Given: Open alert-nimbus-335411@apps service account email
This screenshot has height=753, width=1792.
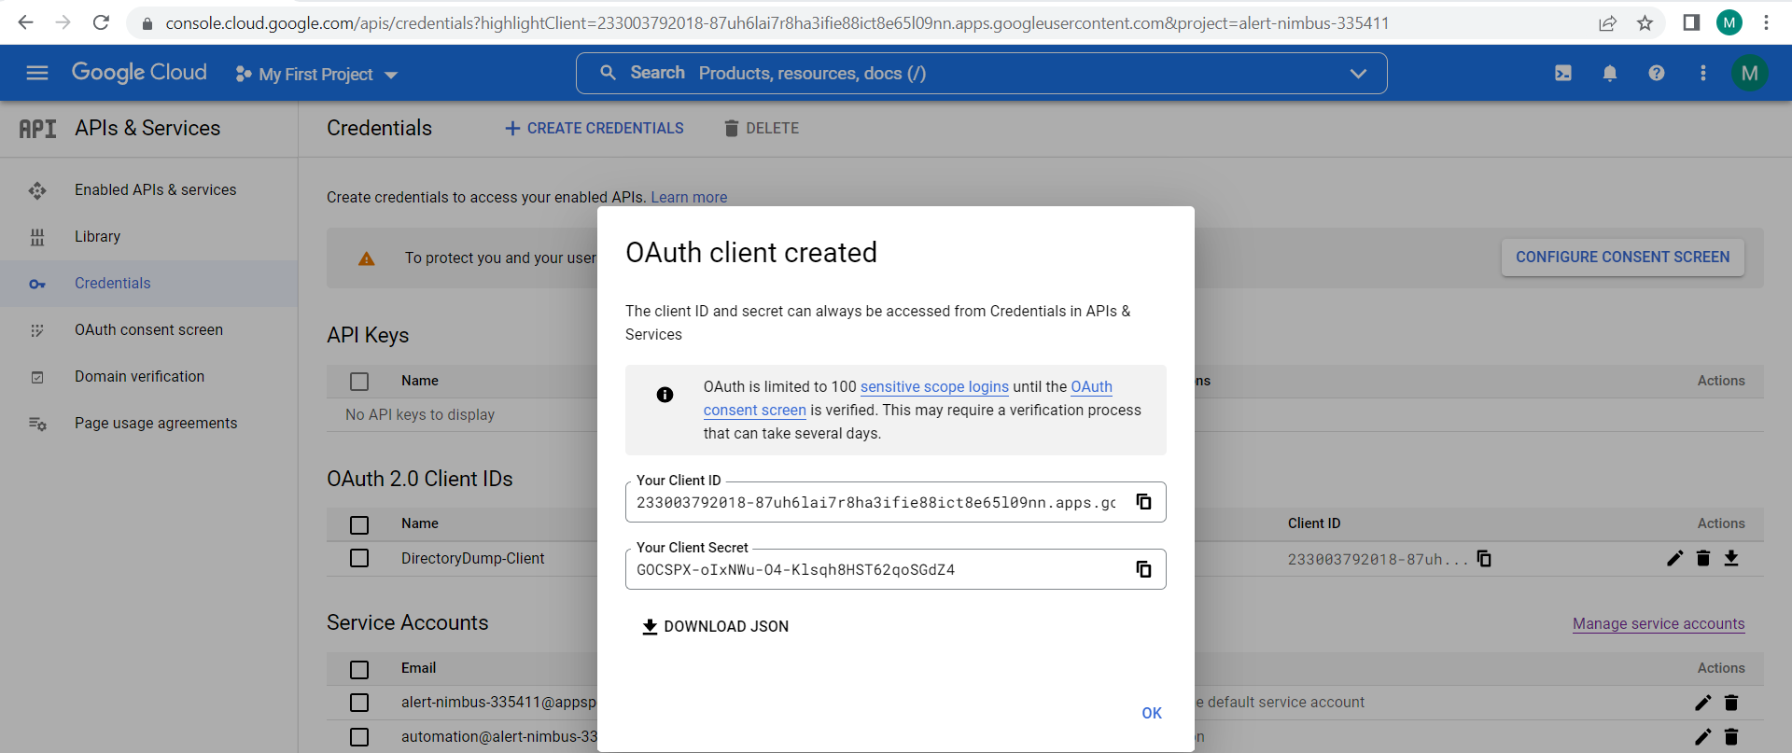Looking at the screenshot, I should 498,703.
